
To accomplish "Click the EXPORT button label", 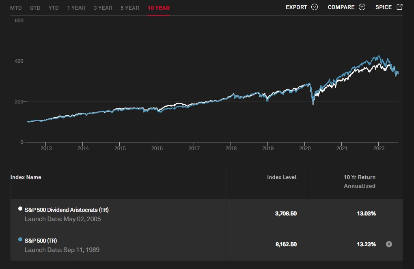I will coord(296,7).
